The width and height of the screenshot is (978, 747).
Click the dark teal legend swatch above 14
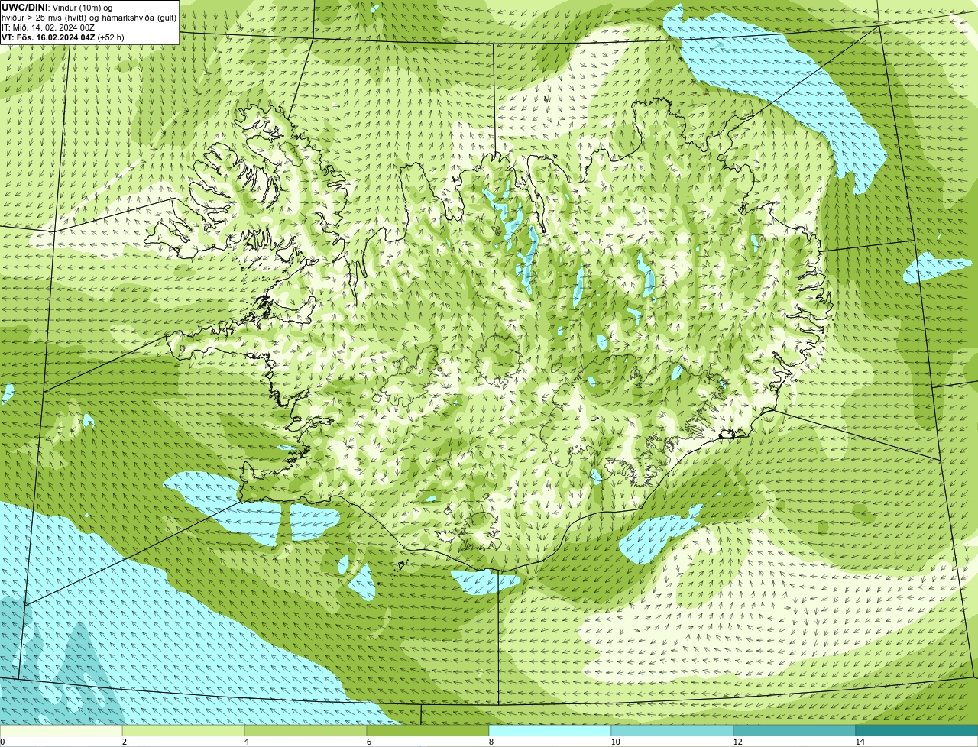click(x=917, y=730)
